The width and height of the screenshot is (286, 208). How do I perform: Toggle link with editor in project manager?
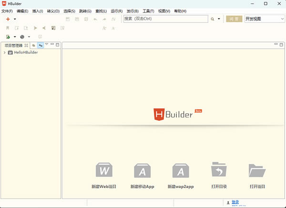pyautogui.click(x=41, y=45)
